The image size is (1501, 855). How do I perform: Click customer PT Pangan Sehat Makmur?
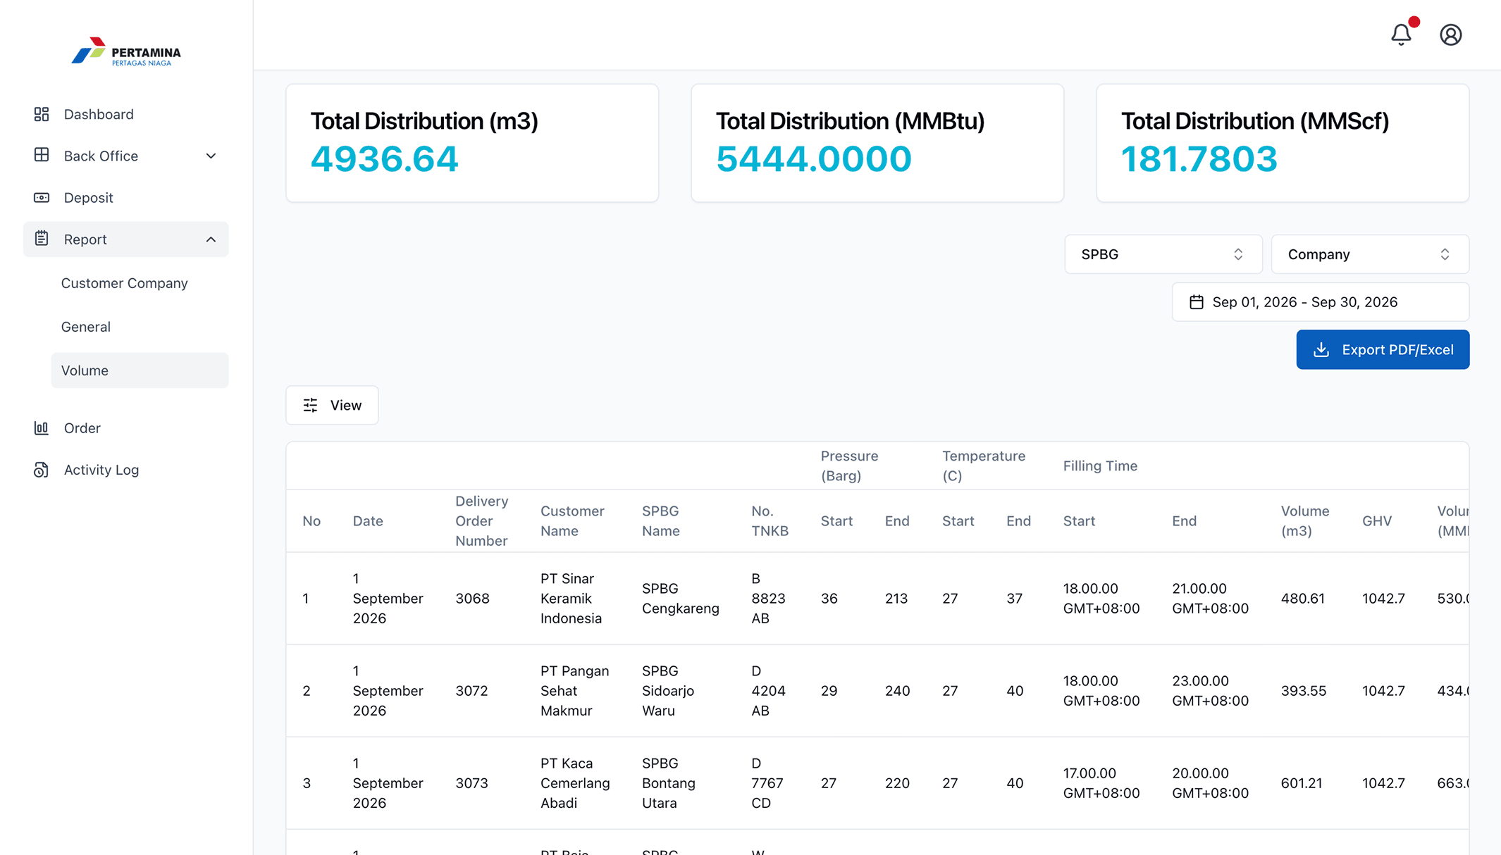click(574, 691)
